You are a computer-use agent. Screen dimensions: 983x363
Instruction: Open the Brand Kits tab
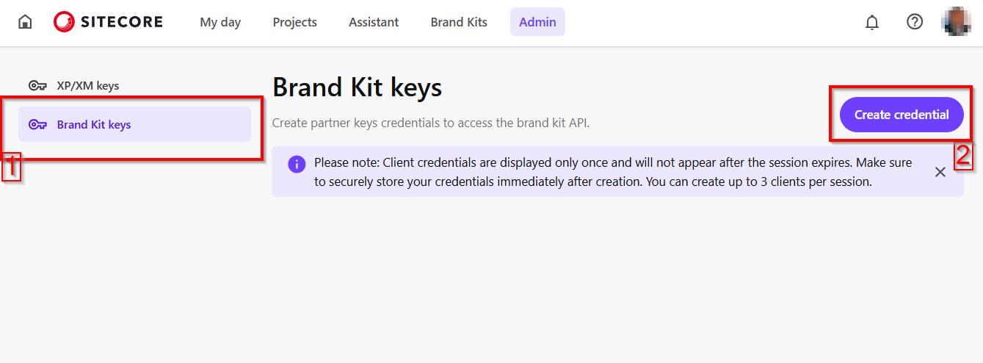tap(459, 22)
